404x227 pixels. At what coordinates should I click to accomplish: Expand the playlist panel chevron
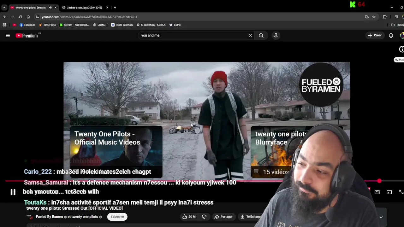click(x=381, y=217)
